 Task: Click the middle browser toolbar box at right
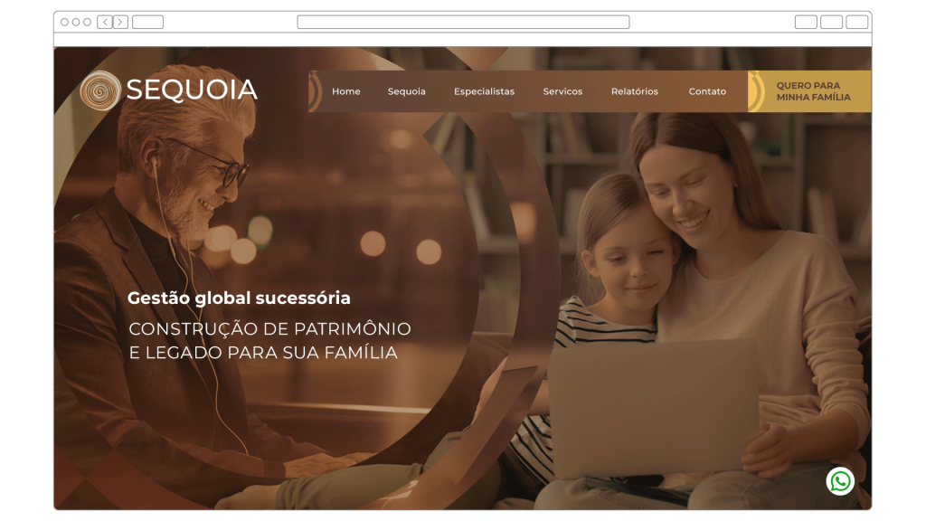point(831,23)
